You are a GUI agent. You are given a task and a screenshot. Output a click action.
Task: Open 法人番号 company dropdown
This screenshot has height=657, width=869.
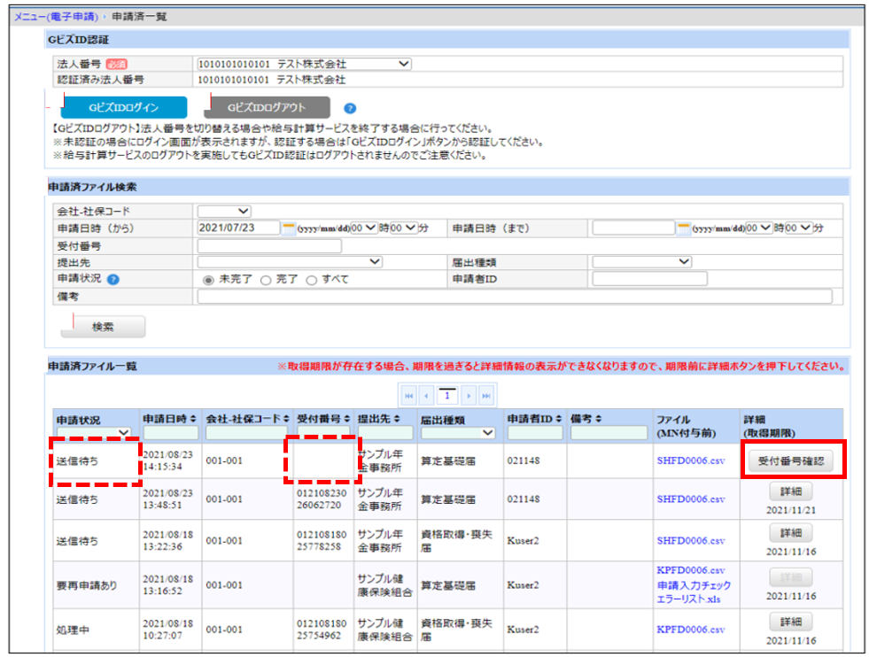pyautogui.click(x=304, y=64)
